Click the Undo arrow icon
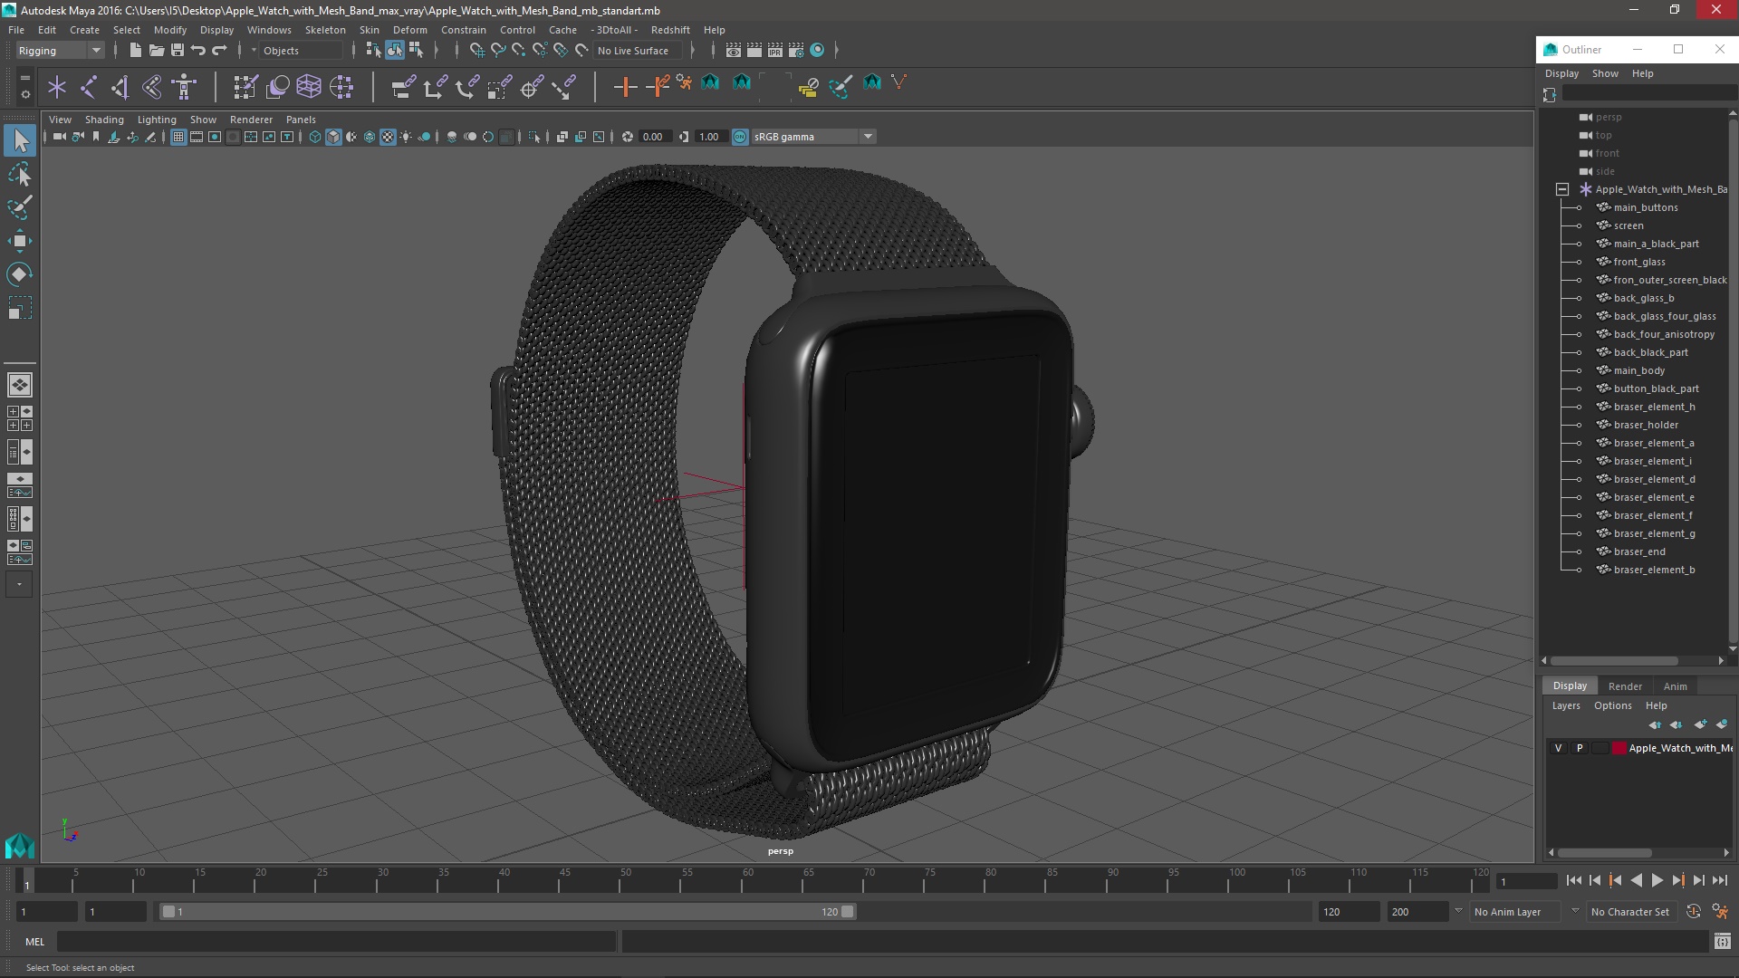 coord(198,51)
